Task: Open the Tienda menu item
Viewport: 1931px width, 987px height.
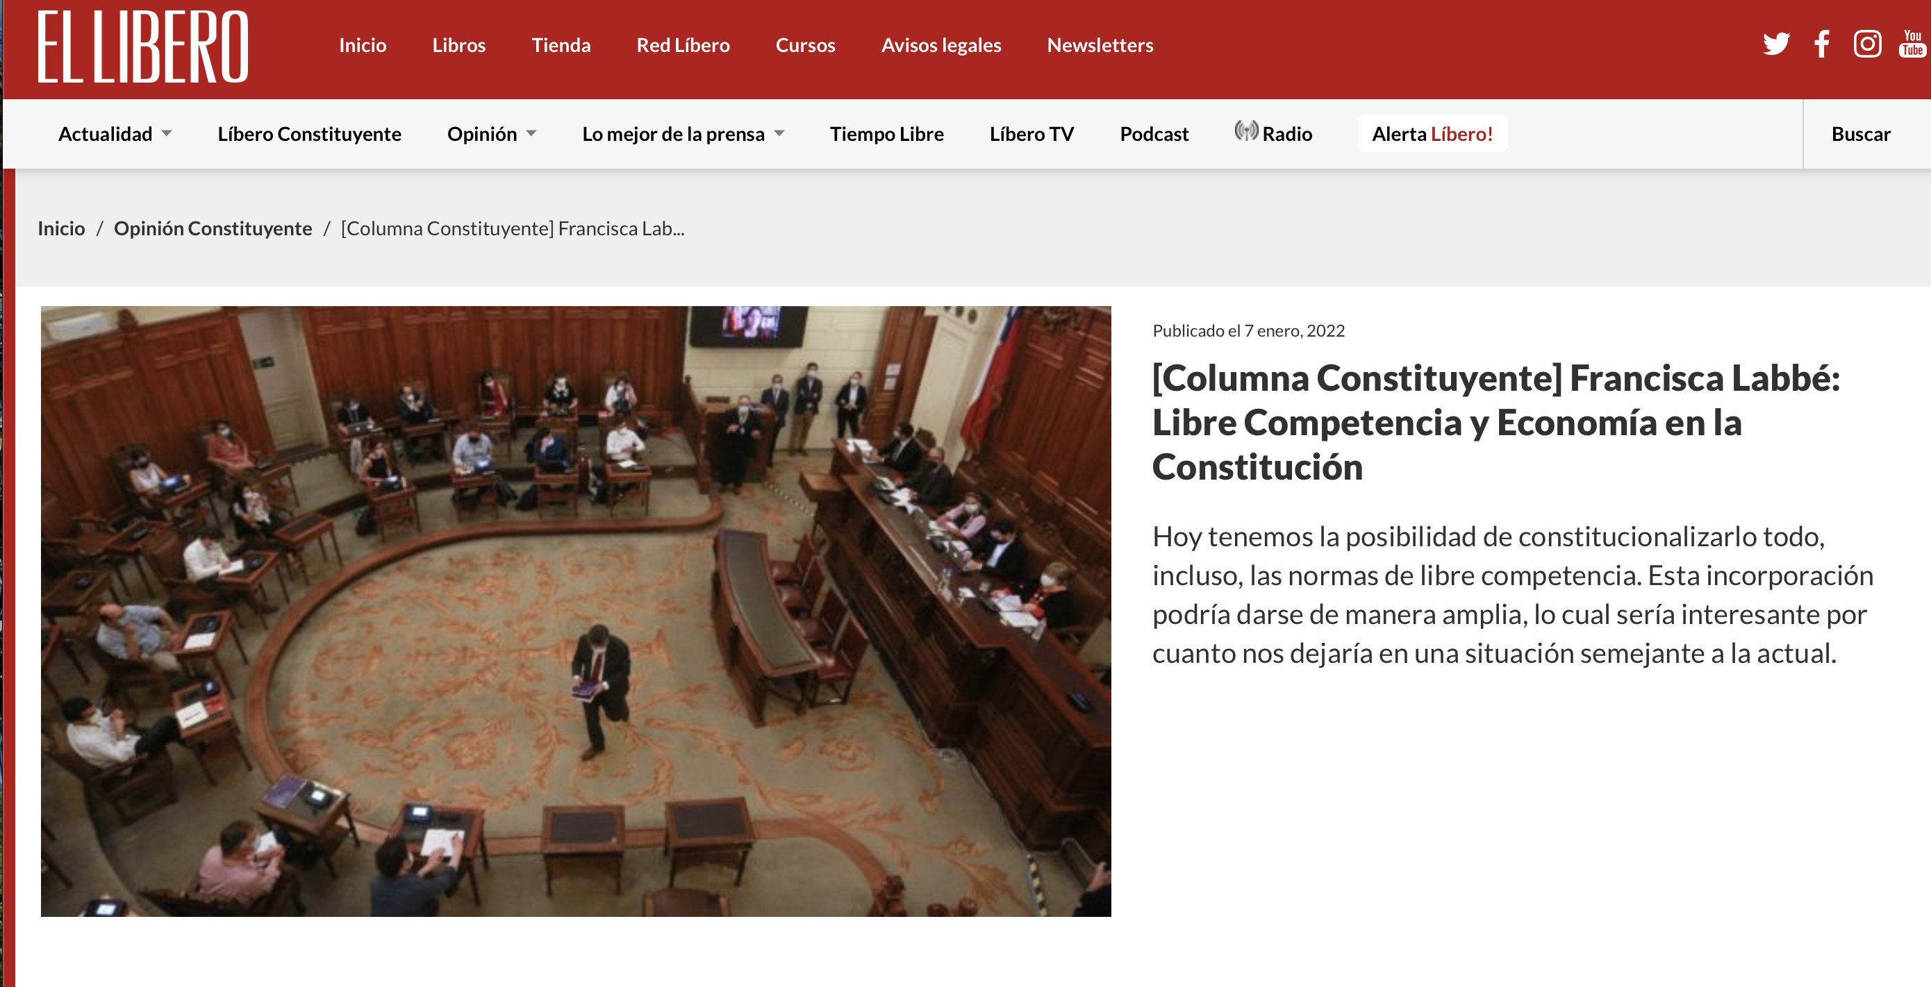Action: [561, 45]
